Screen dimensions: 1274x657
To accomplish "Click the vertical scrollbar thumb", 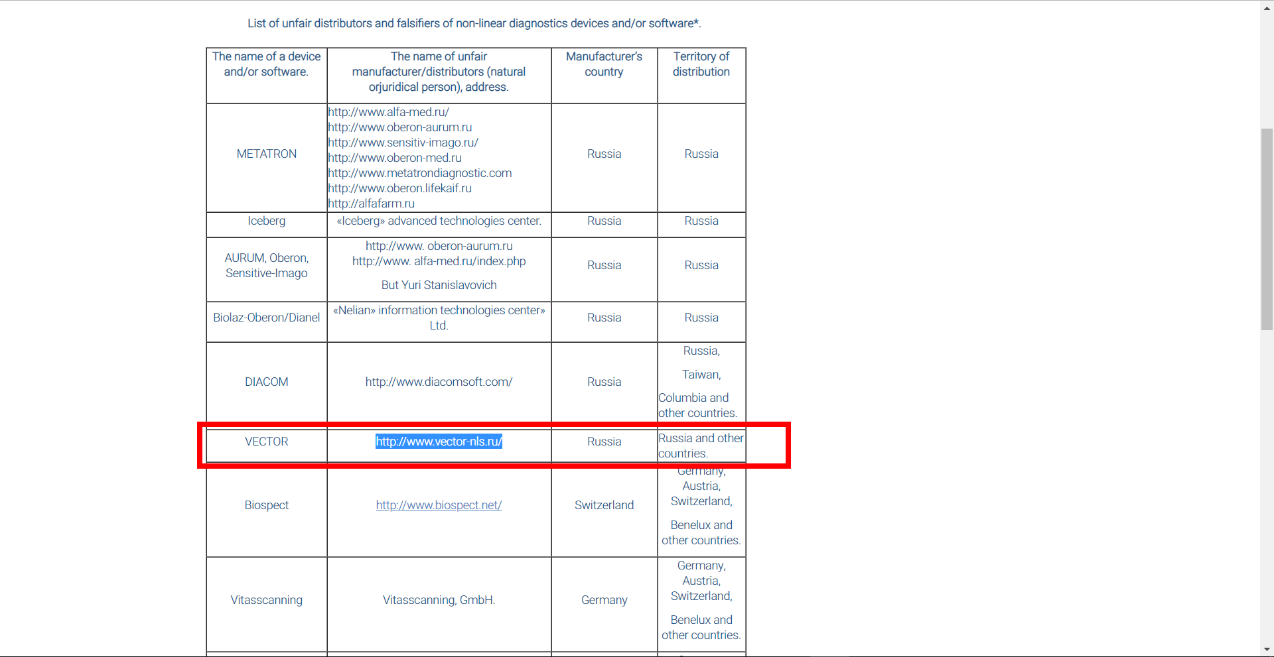I will (x=1267, y=229).
